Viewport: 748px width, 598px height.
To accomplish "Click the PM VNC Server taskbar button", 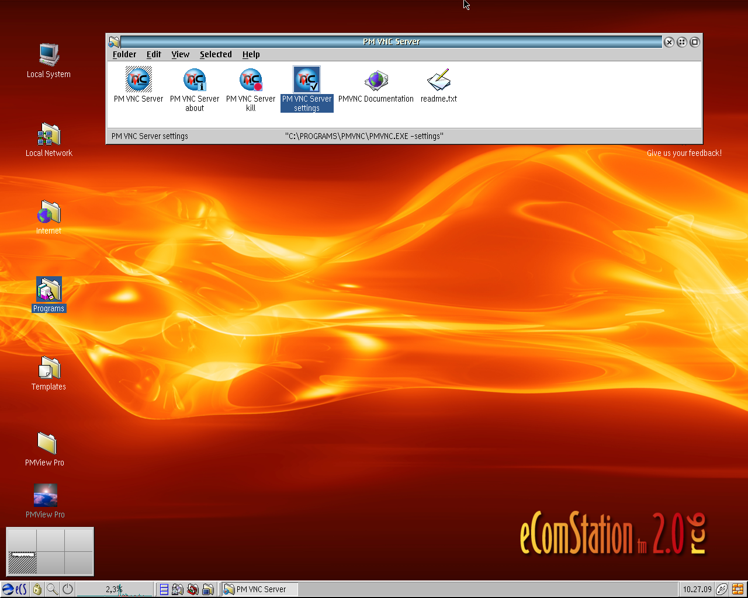I will point(259,589).
